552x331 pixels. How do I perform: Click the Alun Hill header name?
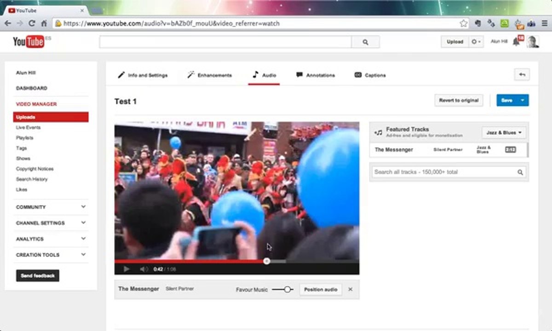[499, 41]
